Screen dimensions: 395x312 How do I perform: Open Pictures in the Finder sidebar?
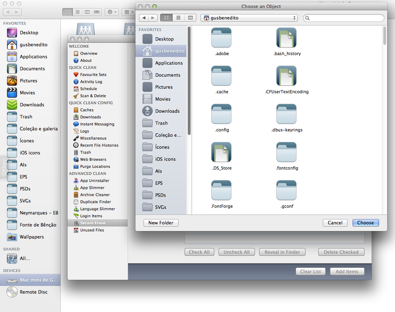[30, 81]
